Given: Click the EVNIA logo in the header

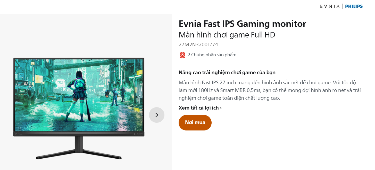Looking at the screenshot, I should tap(330, 6).
